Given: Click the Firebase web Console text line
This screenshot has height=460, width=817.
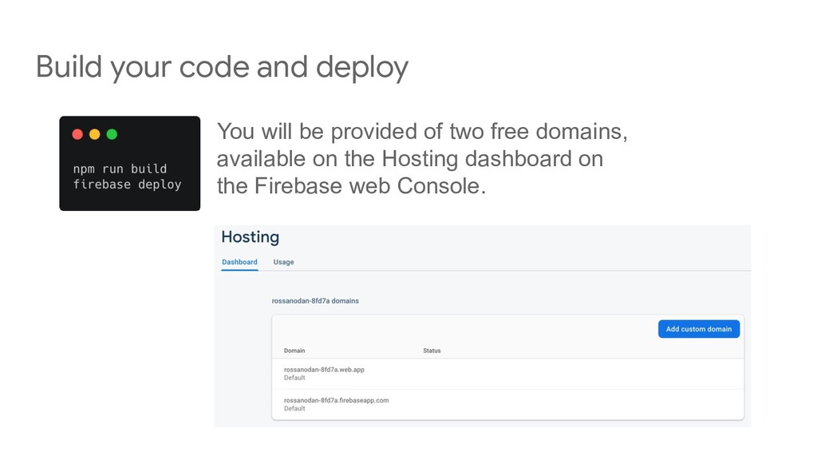Looking at the screenshot, I should 351,186.
